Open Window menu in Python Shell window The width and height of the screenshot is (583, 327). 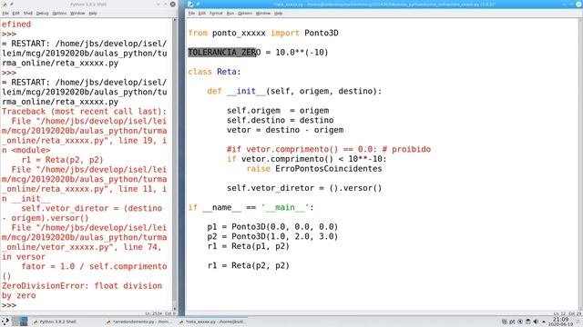pos(77,14)
